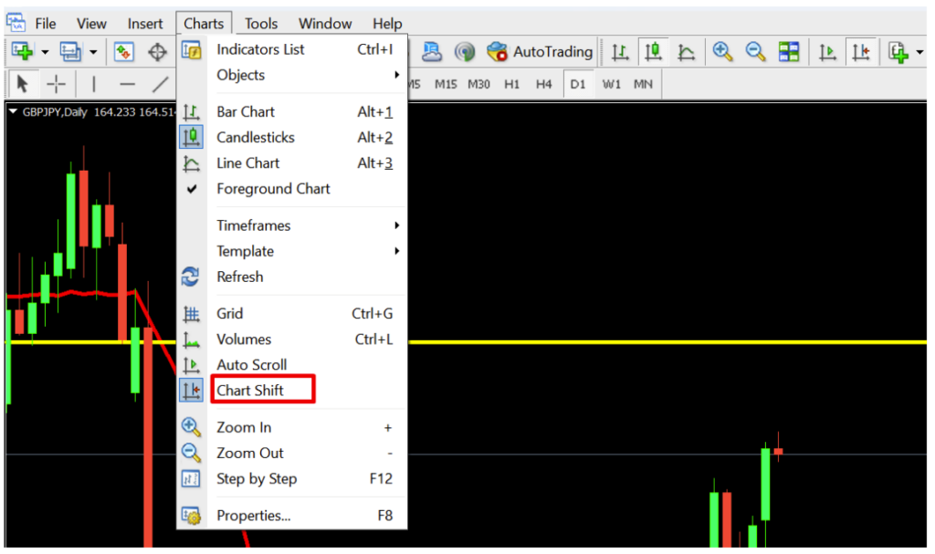Select the horizontal line drawing tool
The image size is (935, 554).
(x=127, y=84)
